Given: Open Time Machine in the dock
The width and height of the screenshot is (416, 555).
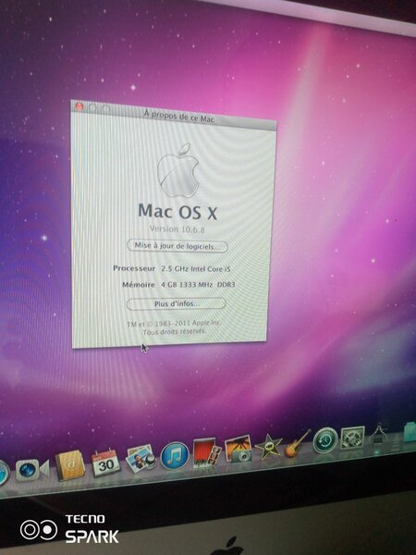Looking at the screenshot, I should (x=325, y=440).
